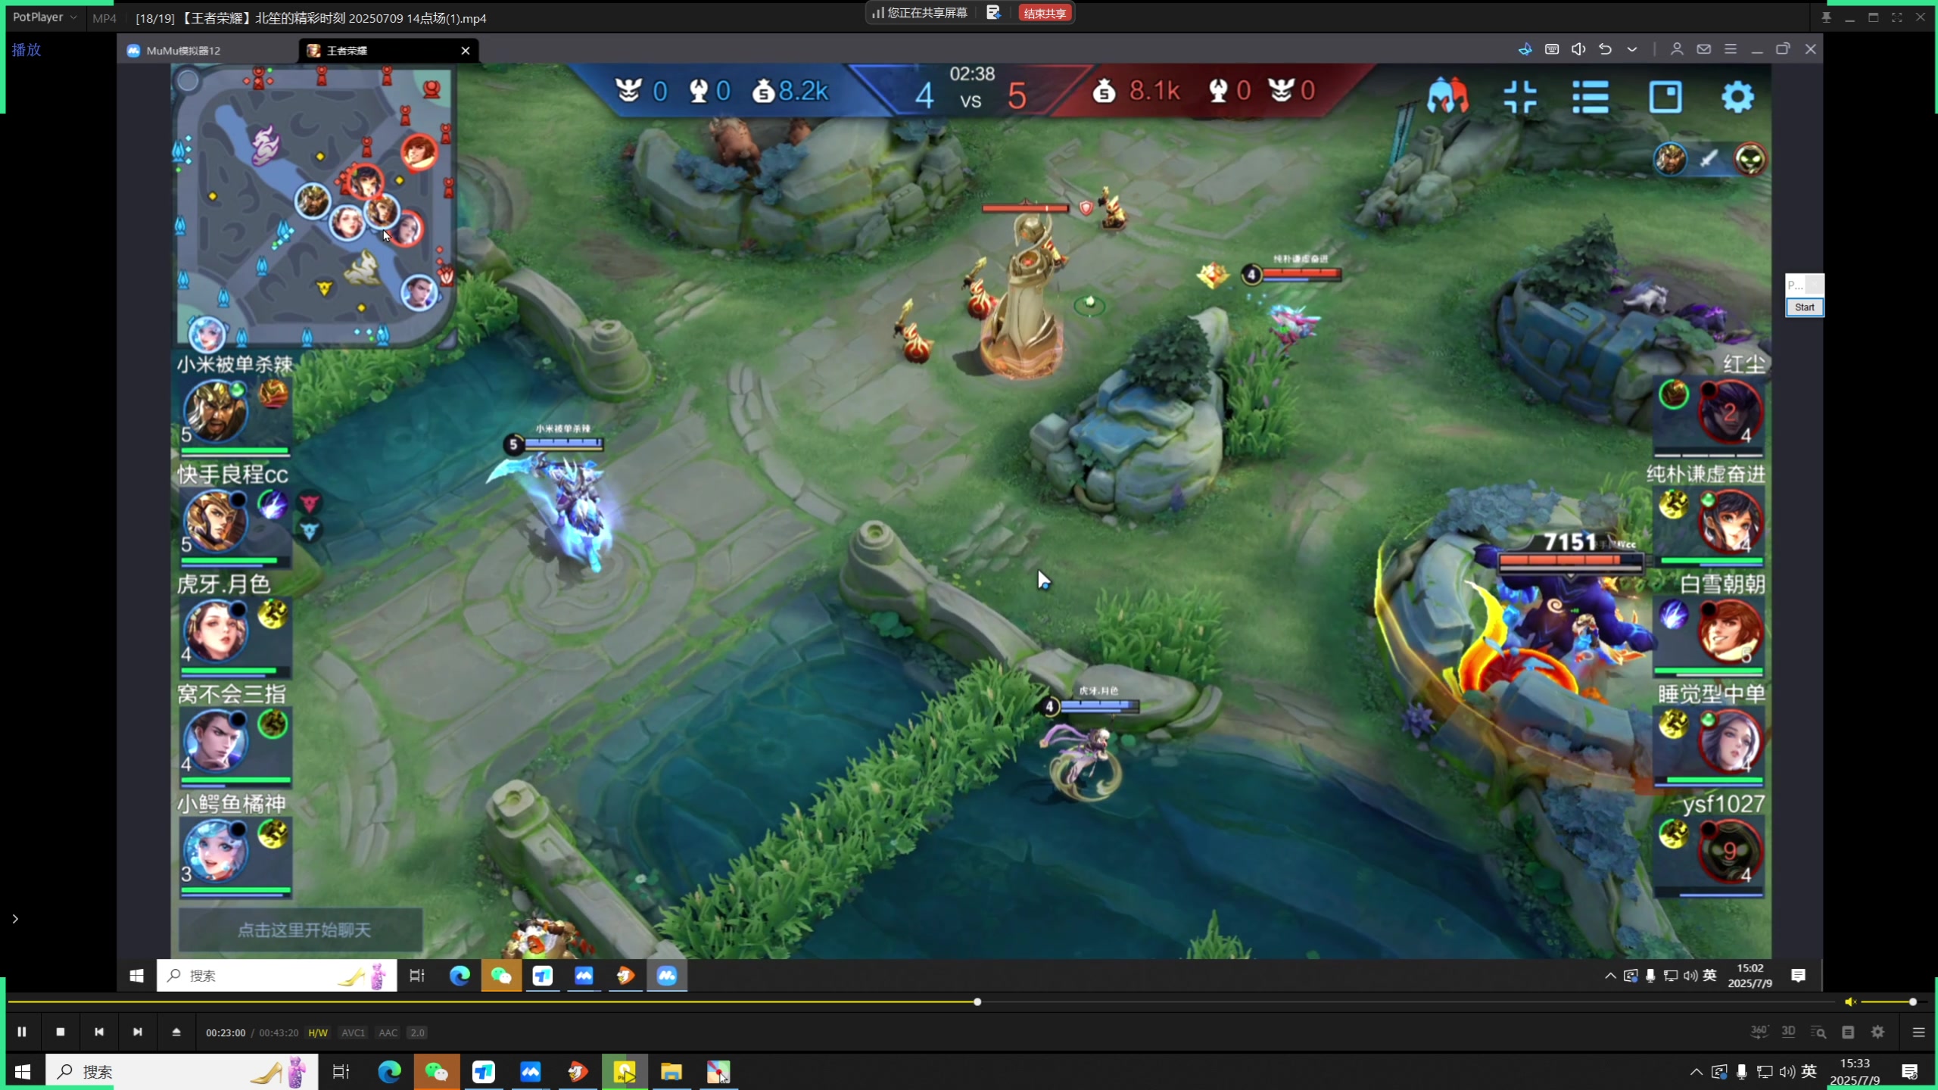This screenshot has width=1938, height=1090.
Task: Open the team comparison helmets icon
Action: pyautogui.click(x=1447, y=97)
